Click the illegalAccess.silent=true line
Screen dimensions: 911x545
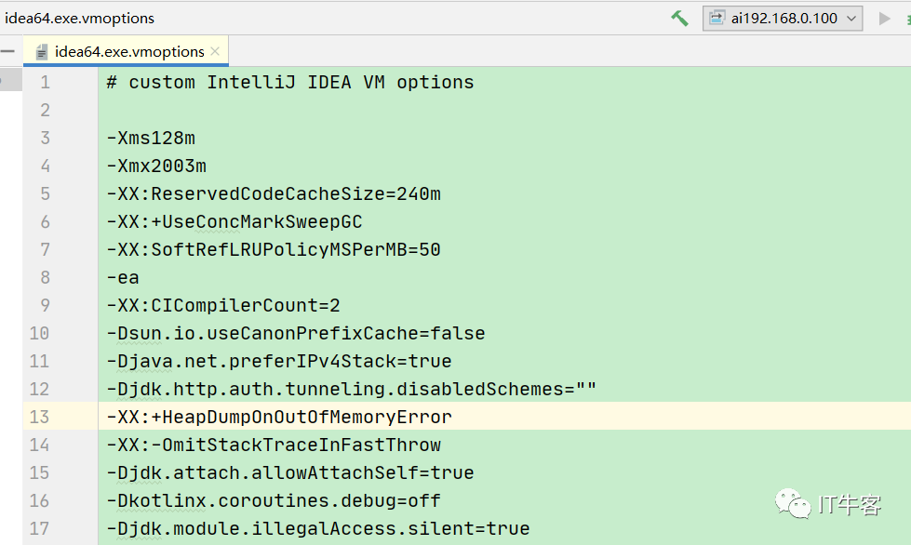click(x=318, y=528)
